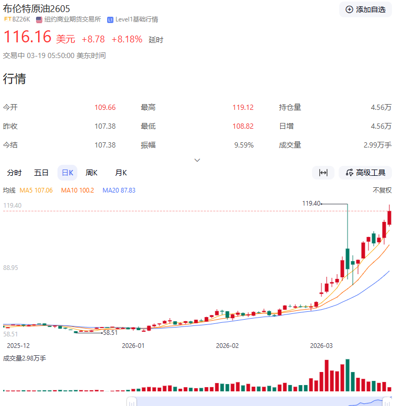Click the left range slider handle

132,402
